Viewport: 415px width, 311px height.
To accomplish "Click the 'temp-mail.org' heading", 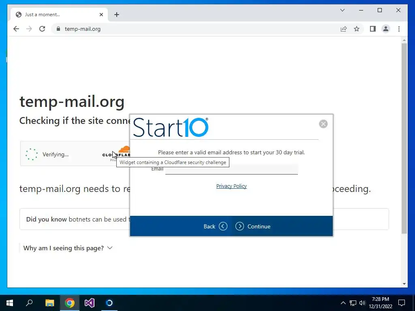I will (x=72, y=102).
